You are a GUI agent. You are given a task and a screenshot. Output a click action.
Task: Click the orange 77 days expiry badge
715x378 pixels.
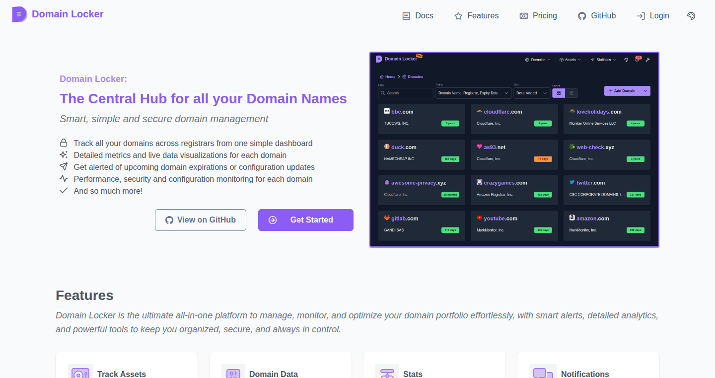[543, 159]
